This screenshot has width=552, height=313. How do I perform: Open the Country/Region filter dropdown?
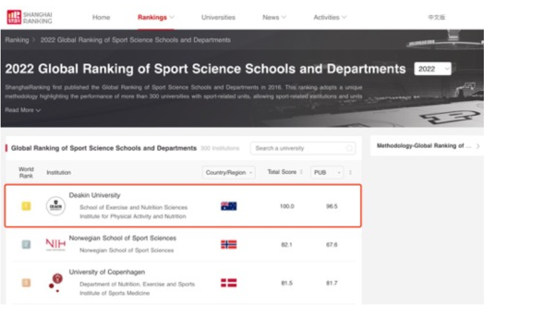click(x=229, y=173)
